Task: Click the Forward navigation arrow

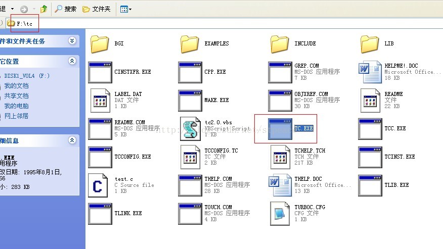Action: 24,9
